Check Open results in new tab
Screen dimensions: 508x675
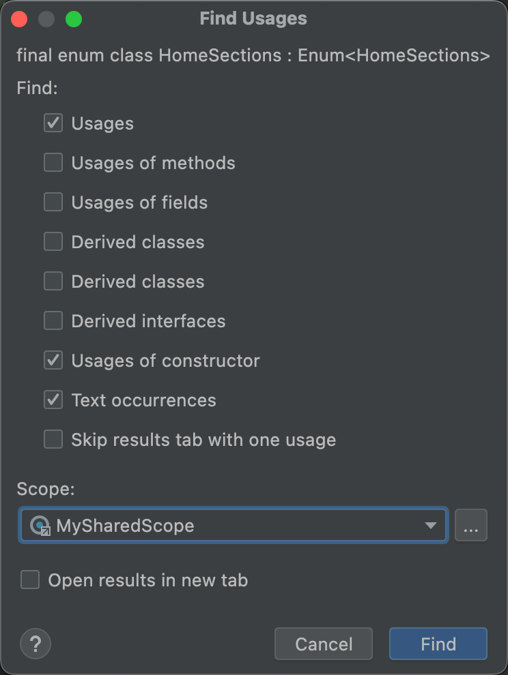pyautogui.click(x=30, y=580)
